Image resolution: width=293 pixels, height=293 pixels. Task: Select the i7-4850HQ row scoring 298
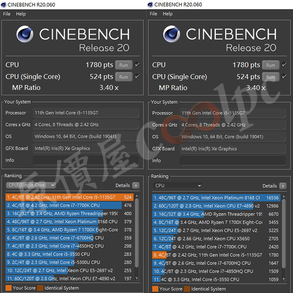click(x=70, y=246)
